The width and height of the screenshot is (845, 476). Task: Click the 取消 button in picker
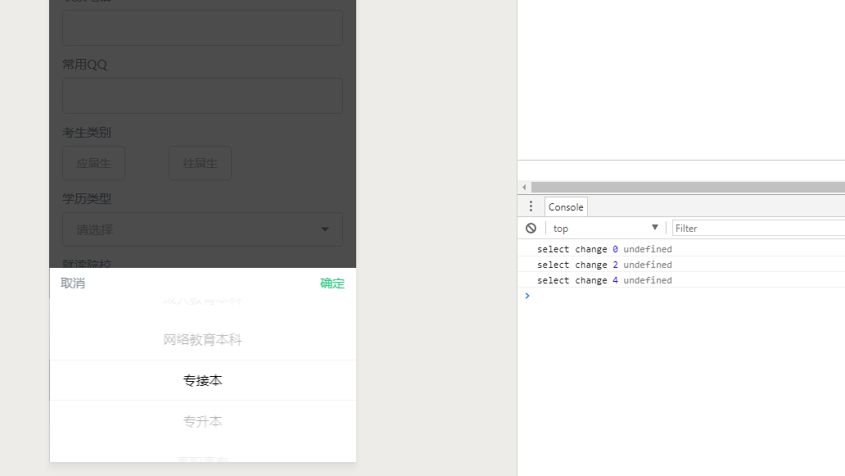coord(73,283)
